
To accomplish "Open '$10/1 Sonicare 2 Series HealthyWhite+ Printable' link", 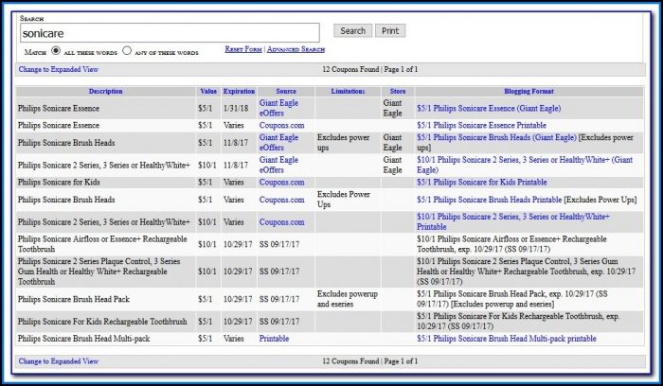I will tap(513, 221).
